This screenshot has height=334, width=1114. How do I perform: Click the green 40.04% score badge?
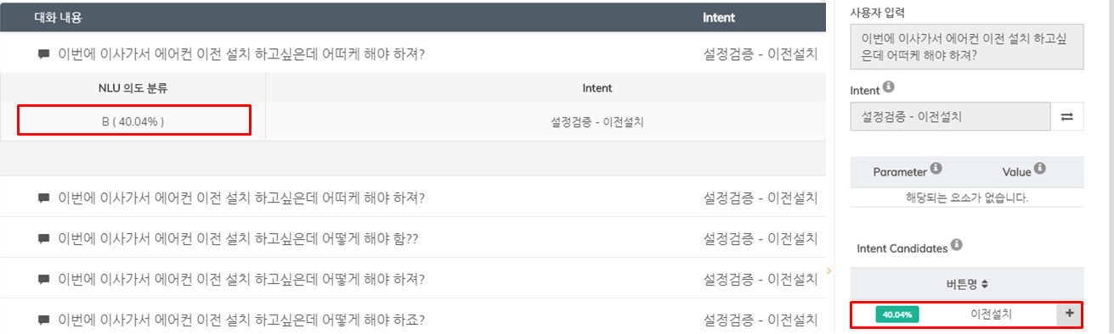(897, 315)
